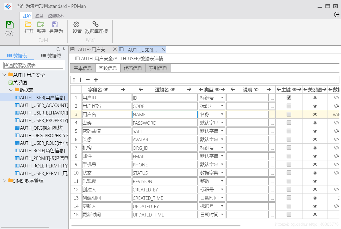The width and height of the screenshot is (341, 229).
Task: Expand the SIMS-教学管理 tree node
Action: (x=4, y=181)
